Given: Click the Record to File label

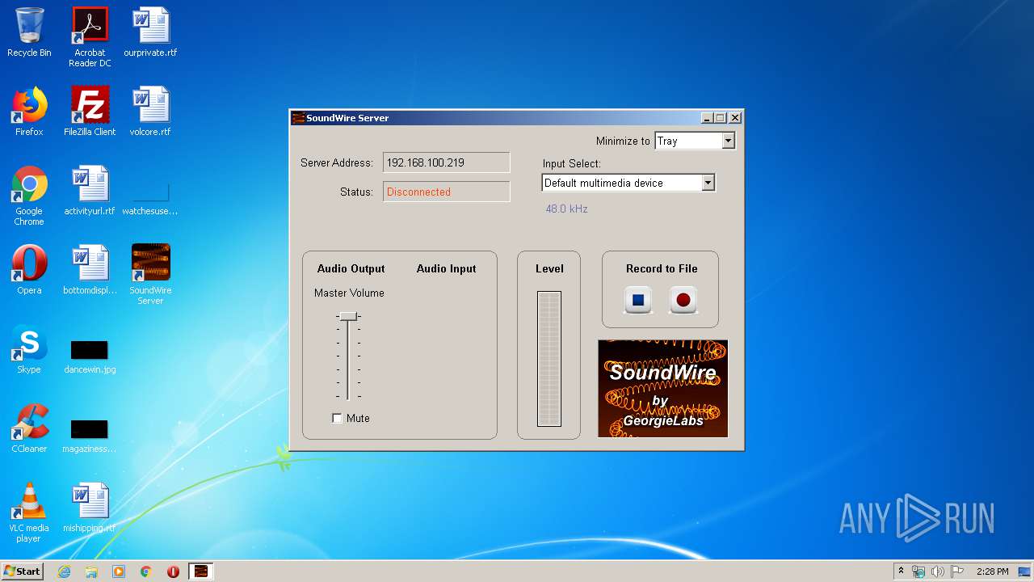Looking at the screenshot, I should 662,268.
